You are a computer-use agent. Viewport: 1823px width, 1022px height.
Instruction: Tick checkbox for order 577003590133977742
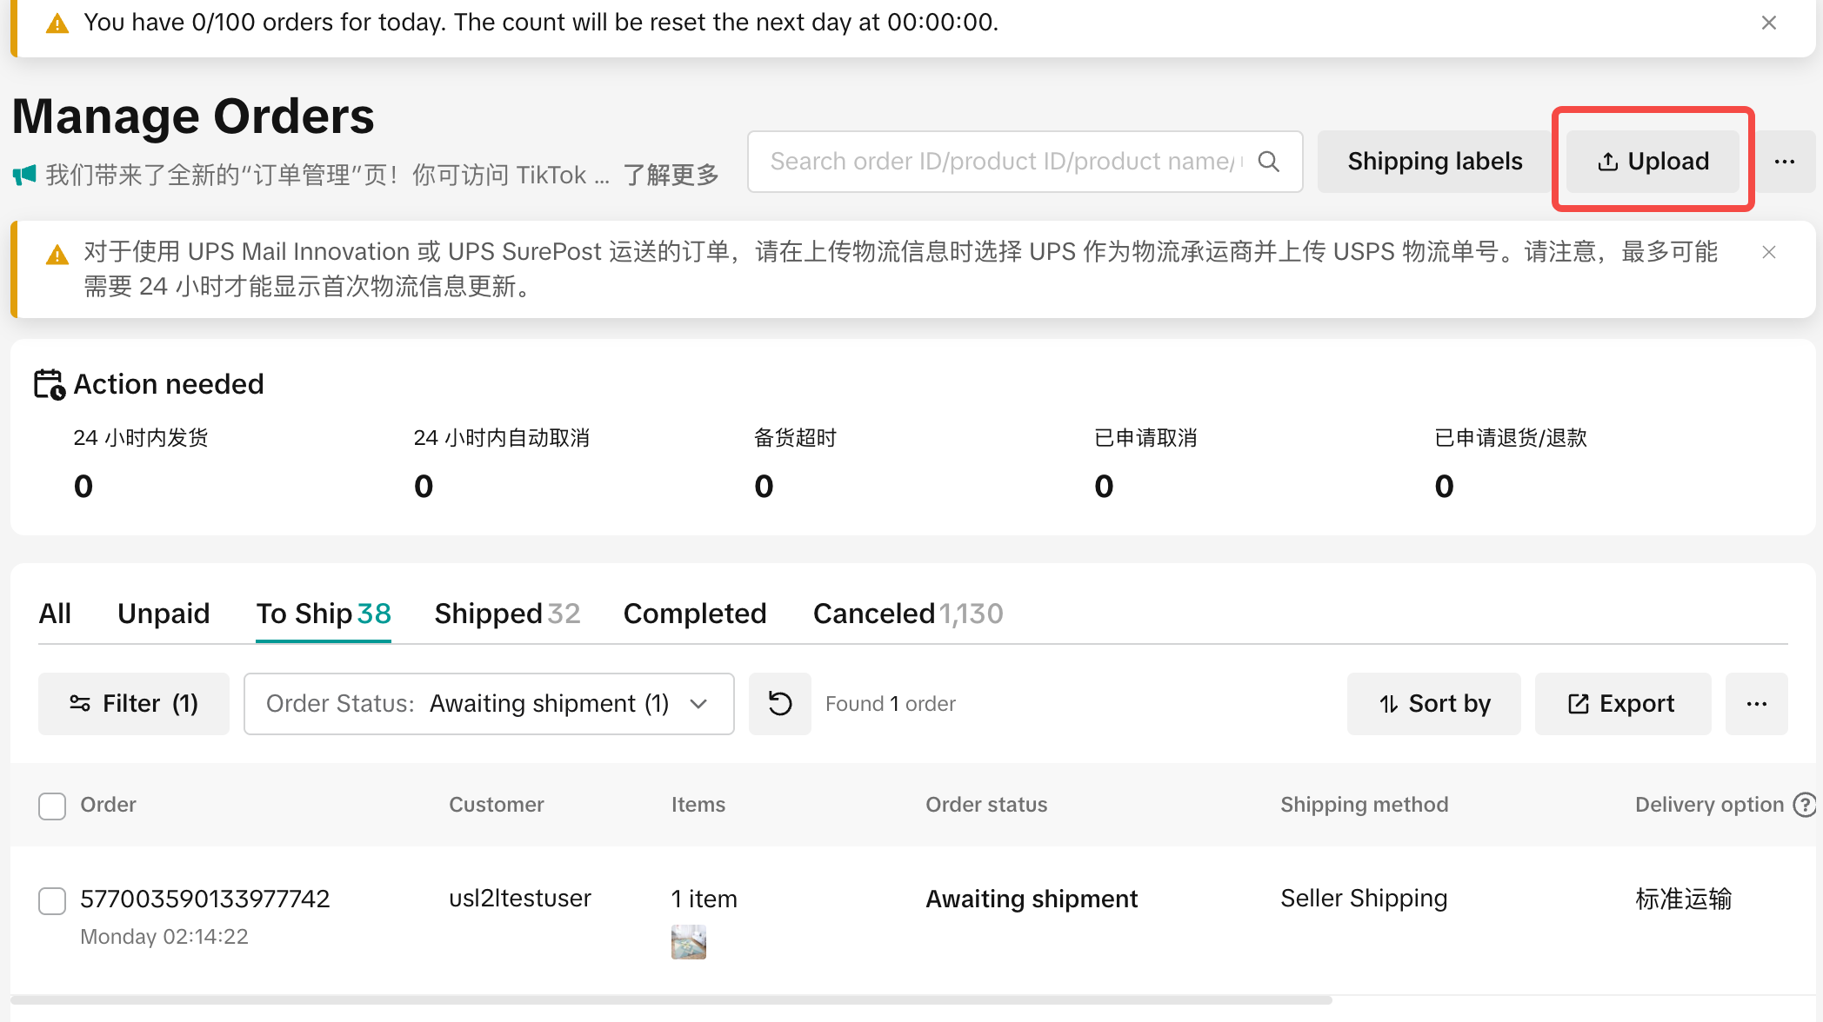pos(52,900)
